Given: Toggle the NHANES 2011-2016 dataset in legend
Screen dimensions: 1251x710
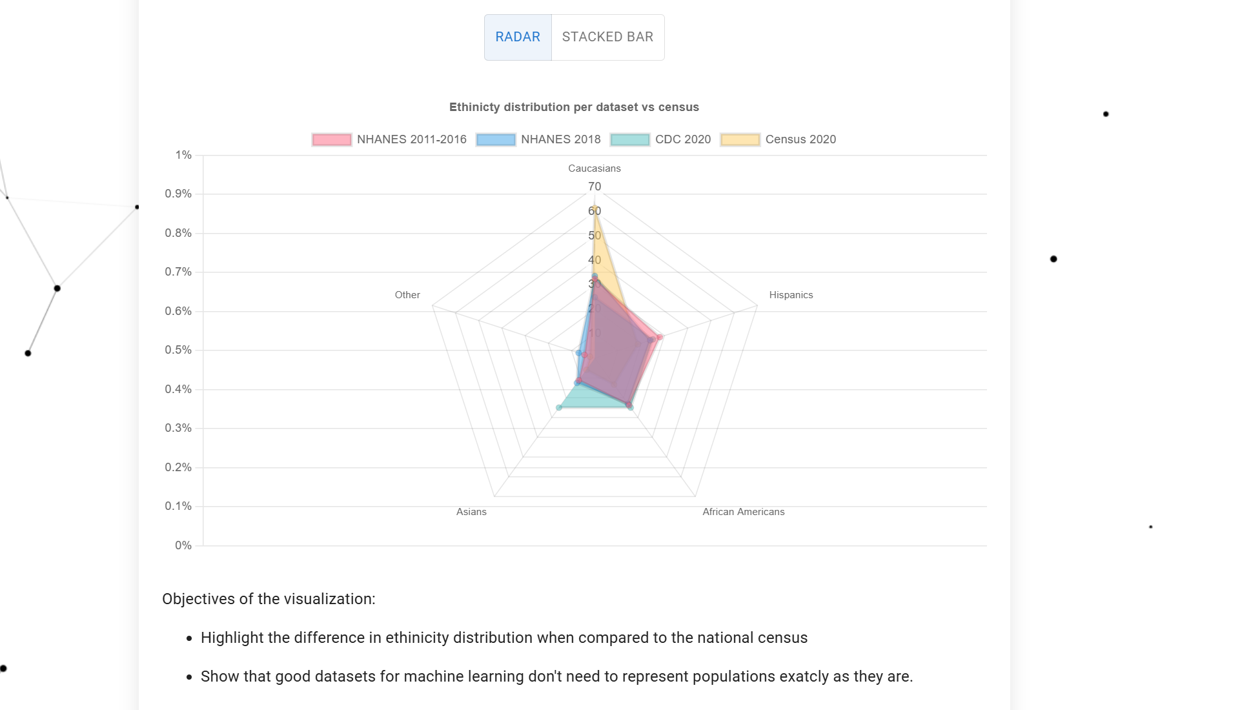Looking at the screenshot, I should 411,139.
